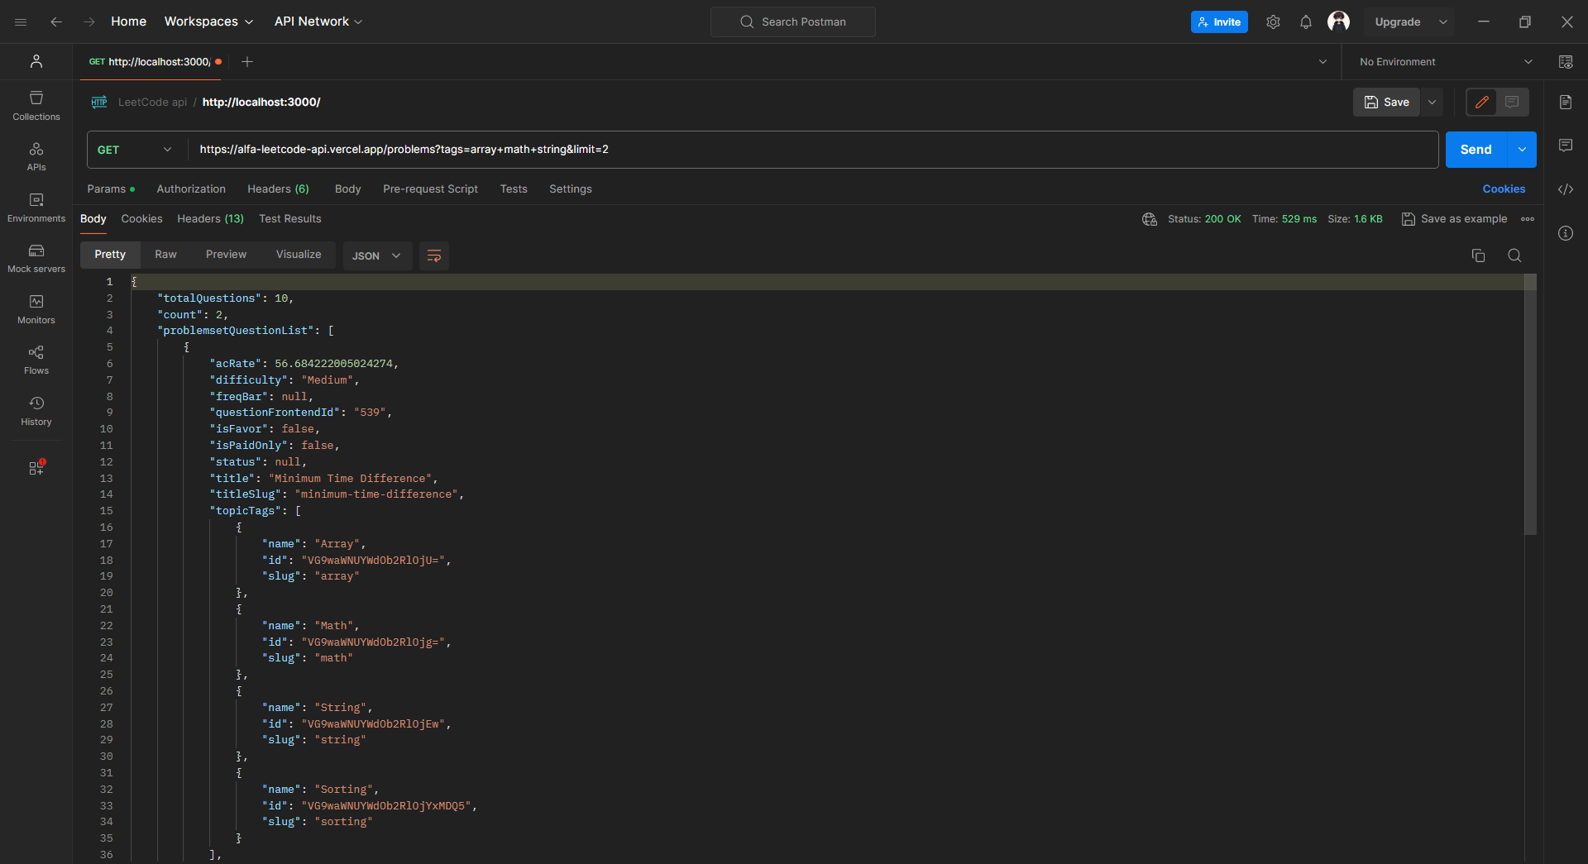Viewport: 1588px width, 864px height.
Task: Open the JSON format dropdown
Action: click(376, 255)
